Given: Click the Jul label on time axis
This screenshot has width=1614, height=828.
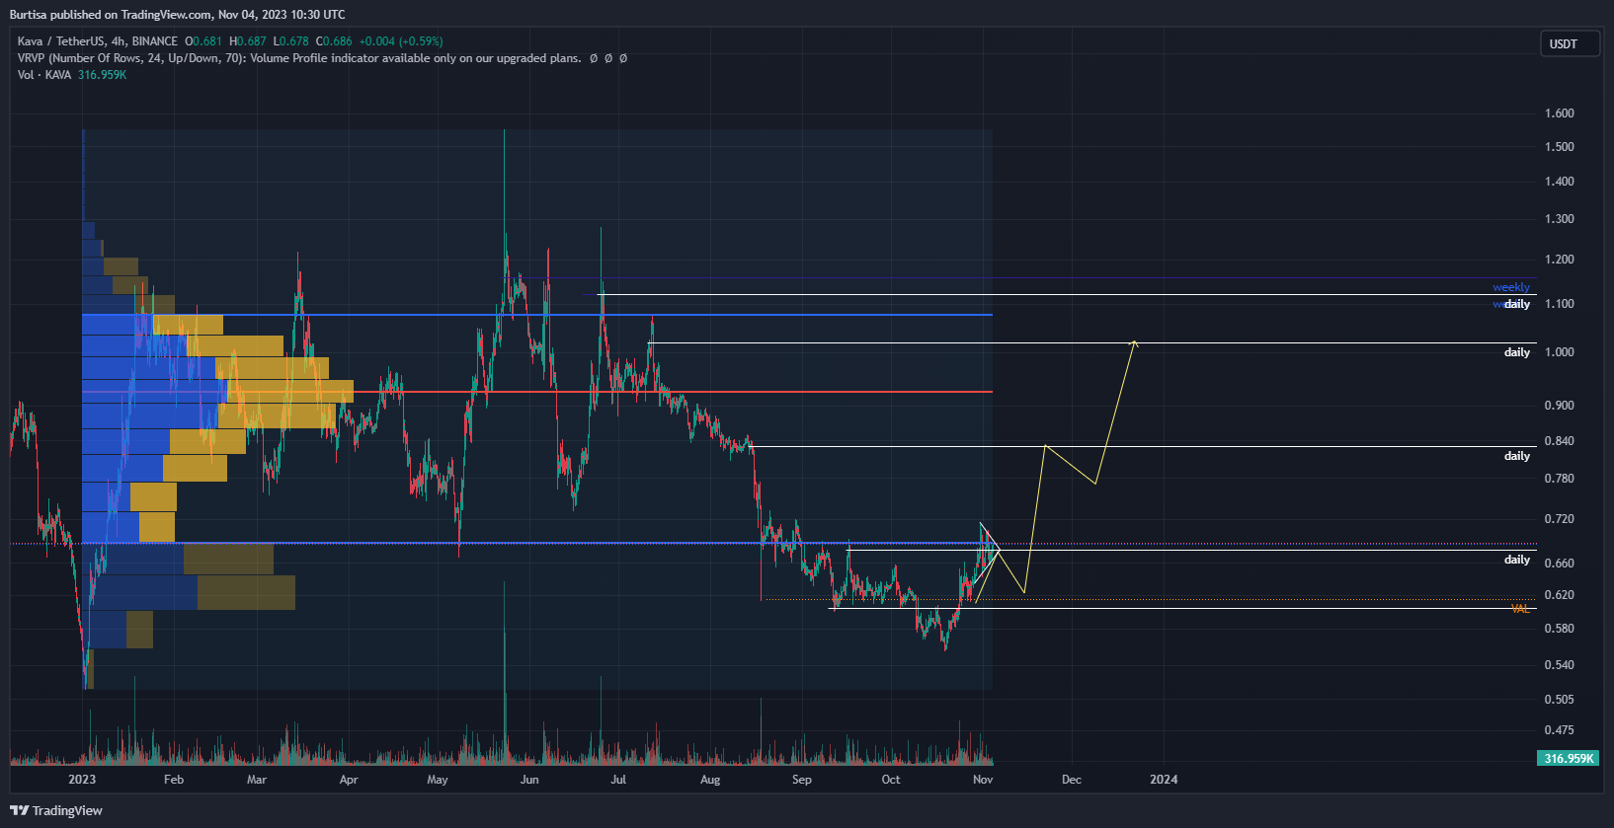Looking at the screenshot, I should 618,780.
